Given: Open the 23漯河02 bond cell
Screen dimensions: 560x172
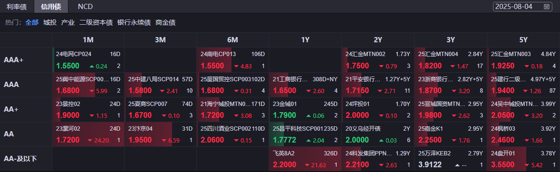Looking at the screenshot, I should pyautogui.click(x=88, y=134).
